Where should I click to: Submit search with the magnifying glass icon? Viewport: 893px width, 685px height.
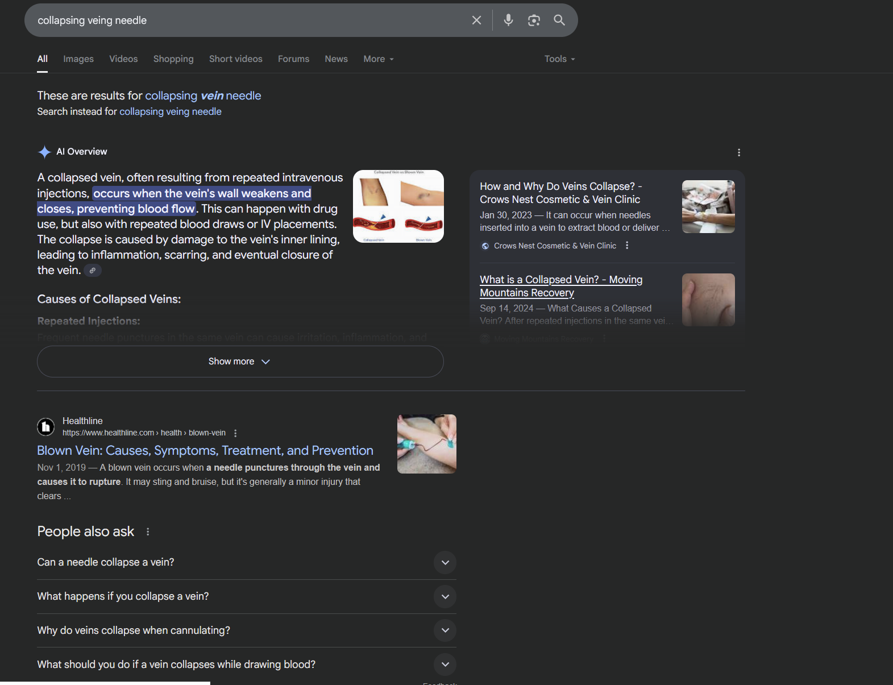pos(559,20)
